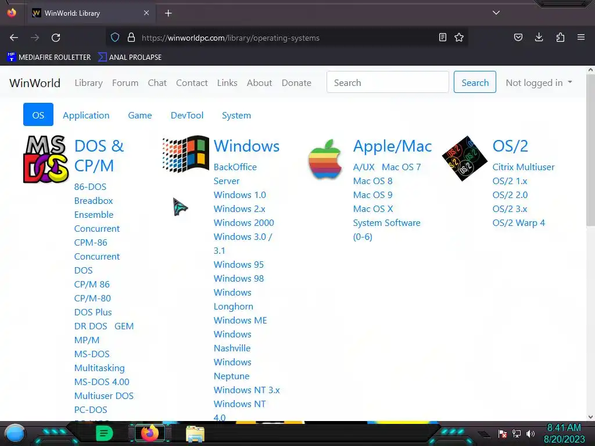Screen dimensions: 595x446
Task: Click the flag notification tray icon
Action: [503, 433]
